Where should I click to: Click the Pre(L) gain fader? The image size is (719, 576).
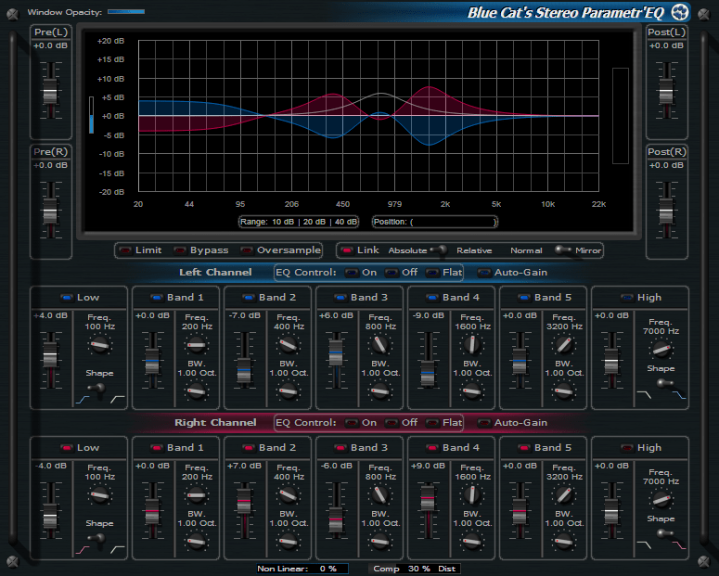click(50, 91)
